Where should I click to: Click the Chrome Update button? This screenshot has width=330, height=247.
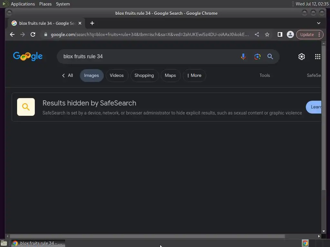[310, 34]
